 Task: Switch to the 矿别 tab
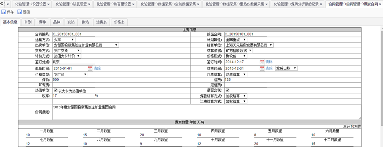click(28, 22)
